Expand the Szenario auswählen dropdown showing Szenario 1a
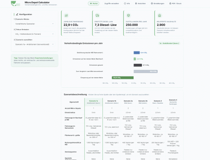 (x=34, y=44)
